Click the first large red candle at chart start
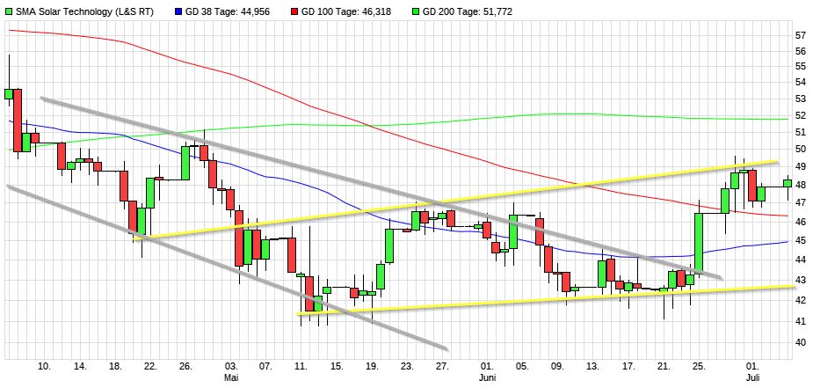Screen dimensions: 813x388 point(18,121)
